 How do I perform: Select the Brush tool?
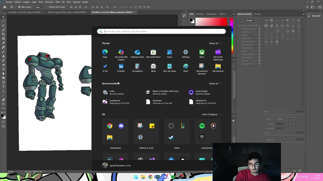3,52
